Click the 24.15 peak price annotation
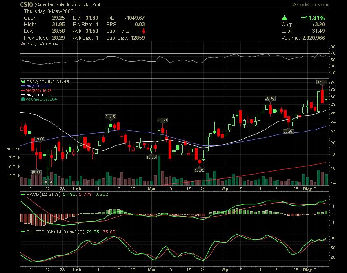 [x=110, y=116]
